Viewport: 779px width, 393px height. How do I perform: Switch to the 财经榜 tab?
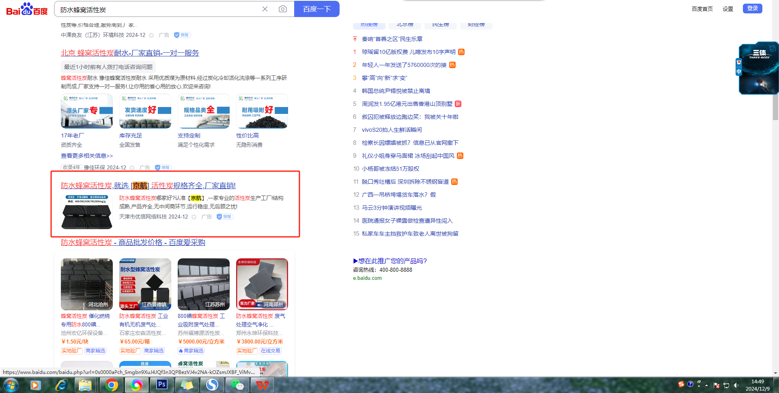476,25
